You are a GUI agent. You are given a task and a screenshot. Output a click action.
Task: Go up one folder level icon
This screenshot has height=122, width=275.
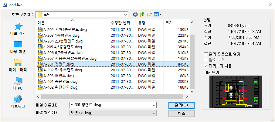pos(142,14)
